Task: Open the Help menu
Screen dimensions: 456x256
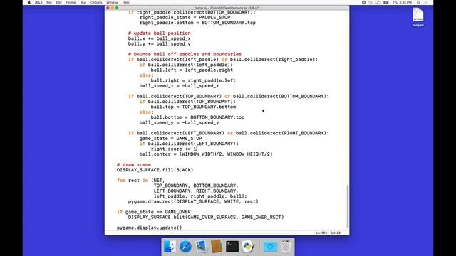Action: 125,2
